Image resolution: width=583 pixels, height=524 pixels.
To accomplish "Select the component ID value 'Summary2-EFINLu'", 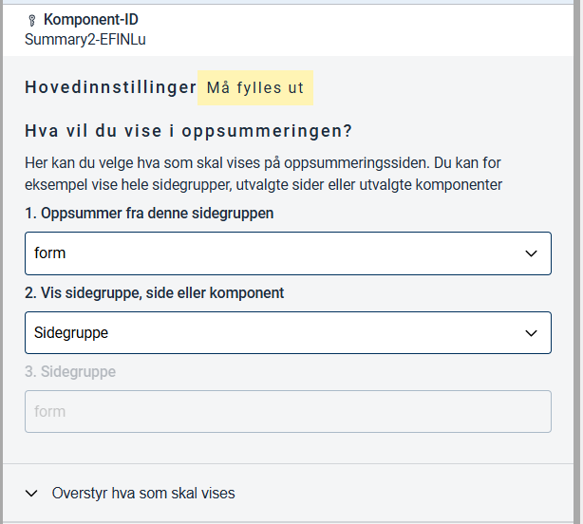I will (x=85, y=39).
